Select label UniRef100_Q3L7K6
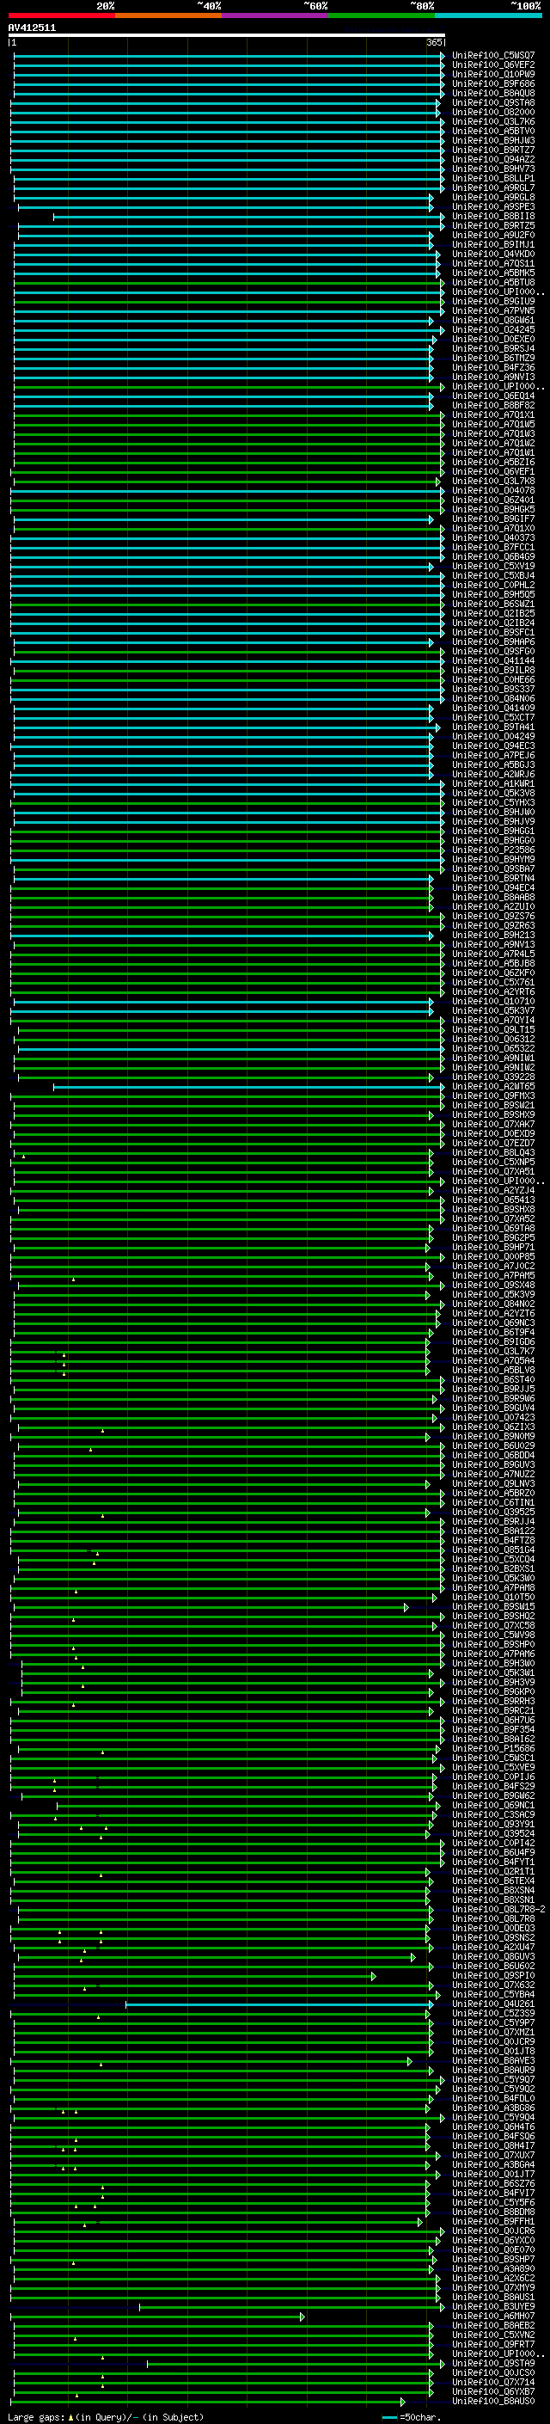550x2424 pixels. [x=493, y=121]
